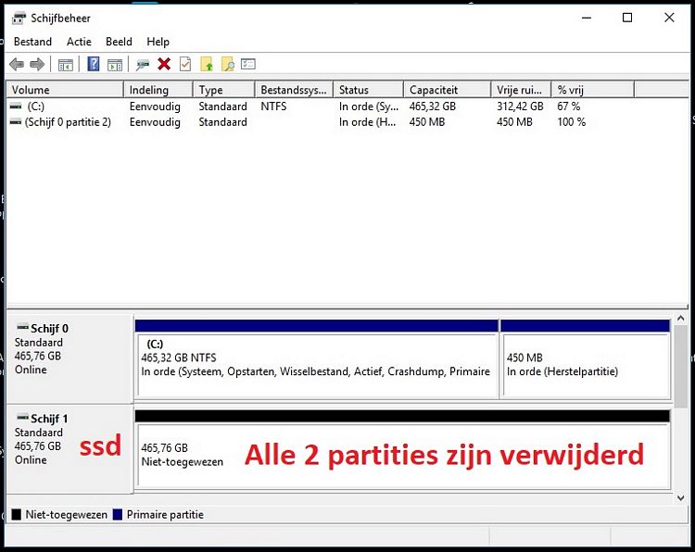
Task: Open the Beeld menu
Action: pyautogui.click(x=119, y=42)
